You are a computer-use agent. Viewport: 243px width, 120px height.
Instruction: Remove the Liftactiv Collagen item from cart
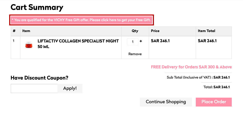(x=135, y=54)
